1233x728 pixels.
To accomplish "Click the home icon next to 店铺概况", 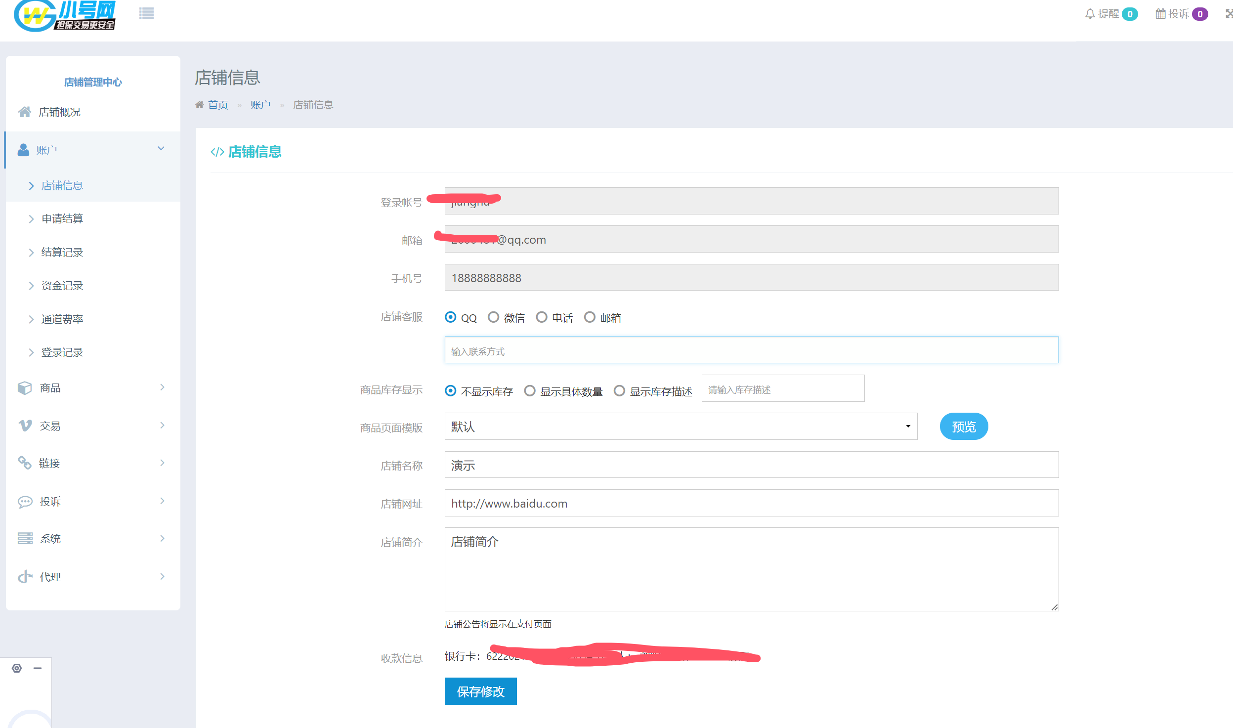I will (25, 112).
